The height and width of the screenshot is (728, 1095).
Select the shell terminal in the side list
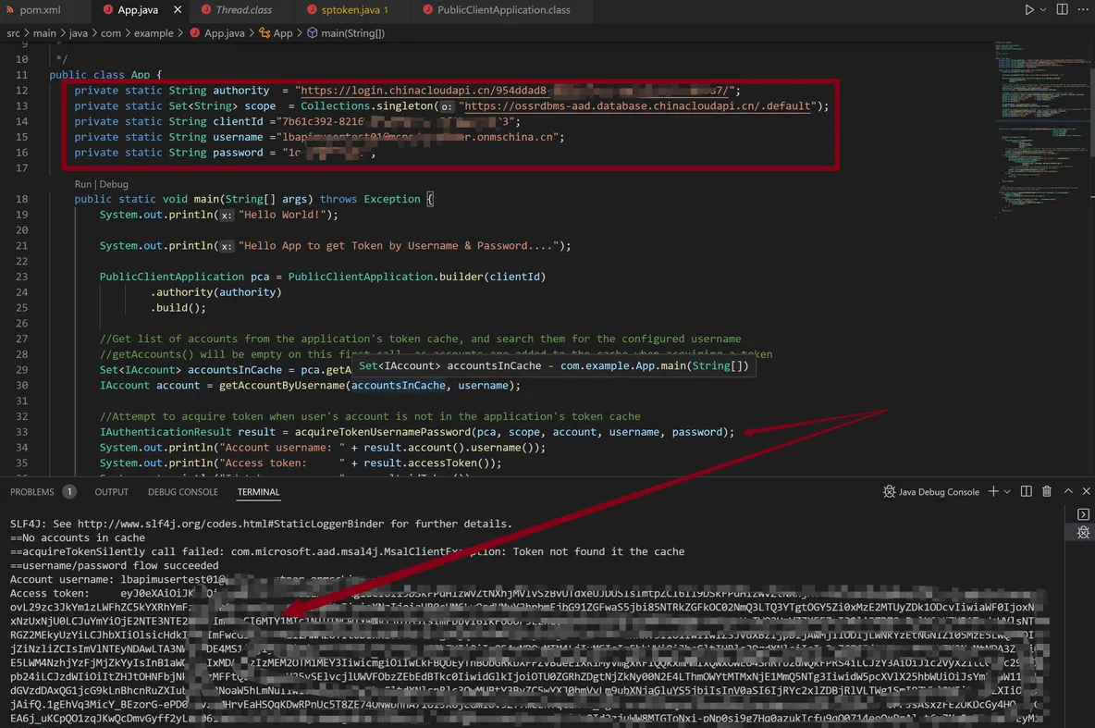click(1083, 514)
